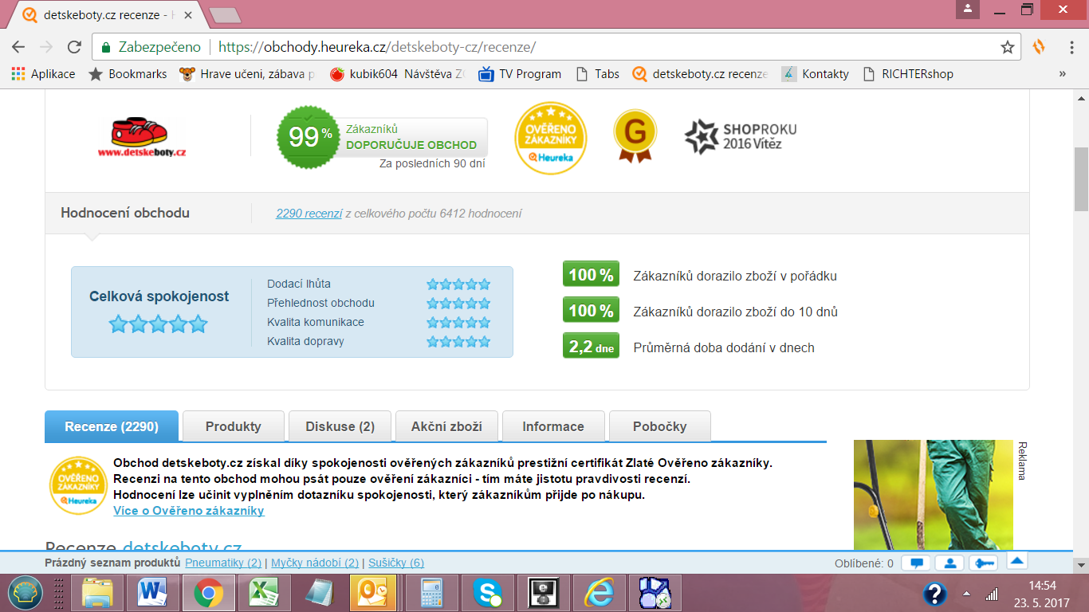The height and width of the screenshot is (612, 1089).
Task: Click the user profile icon in bottom bar
Action: click(950, 563)
